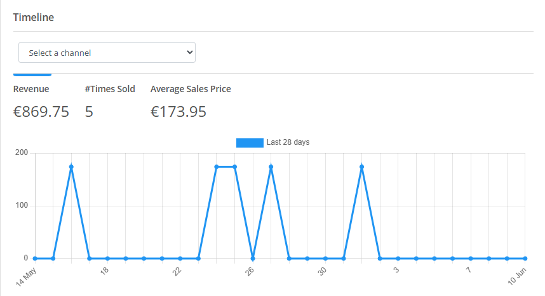Click the data point at 22 May
545x296 pixels.
180,259
